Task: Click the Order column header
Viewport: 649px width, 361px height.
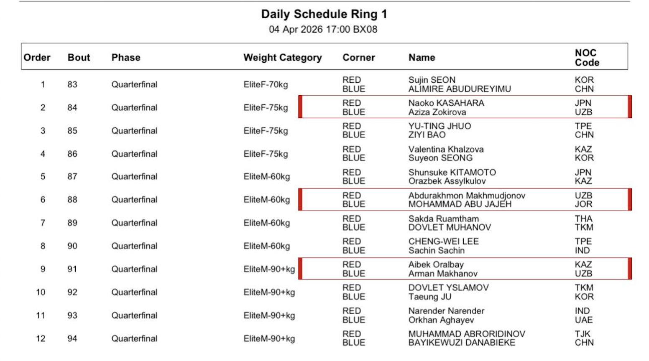Action: 37,57
